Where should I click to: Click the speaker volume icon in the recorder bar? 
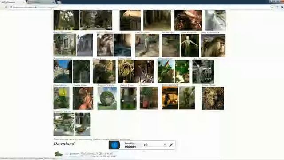146,145
